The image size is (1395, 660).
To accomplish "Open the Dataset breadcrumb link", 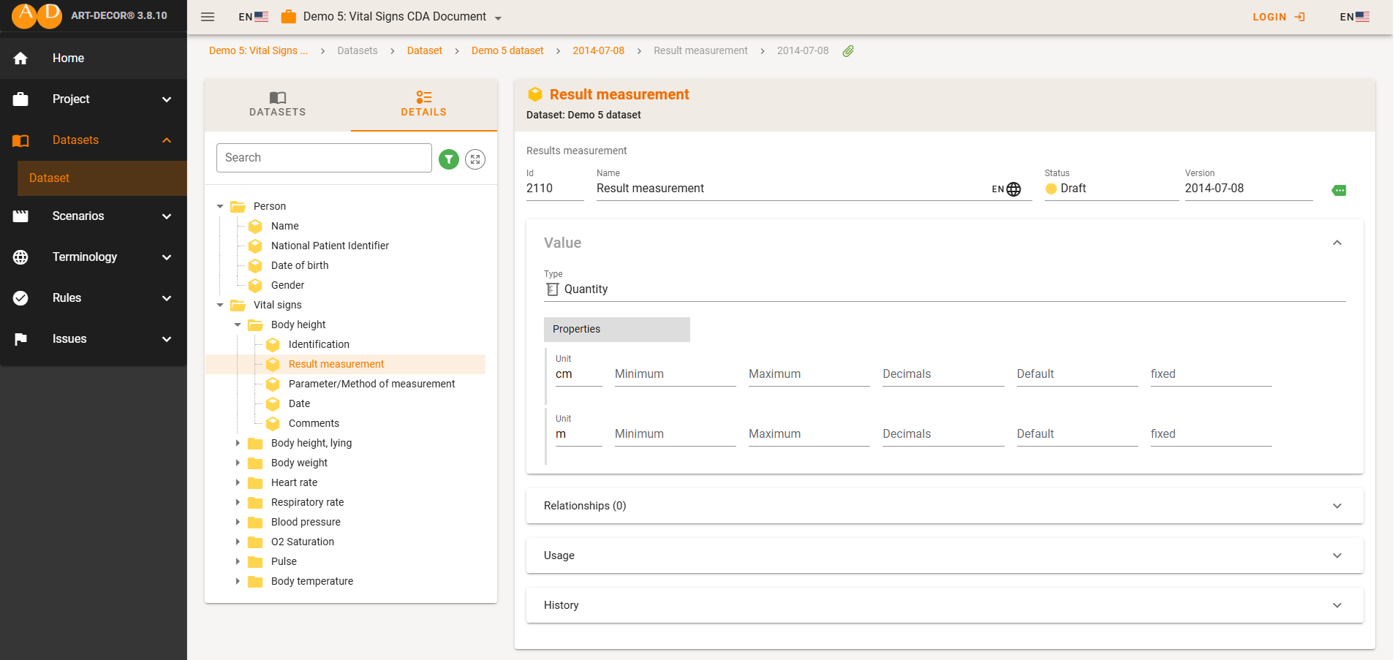I will click(425, 50).
